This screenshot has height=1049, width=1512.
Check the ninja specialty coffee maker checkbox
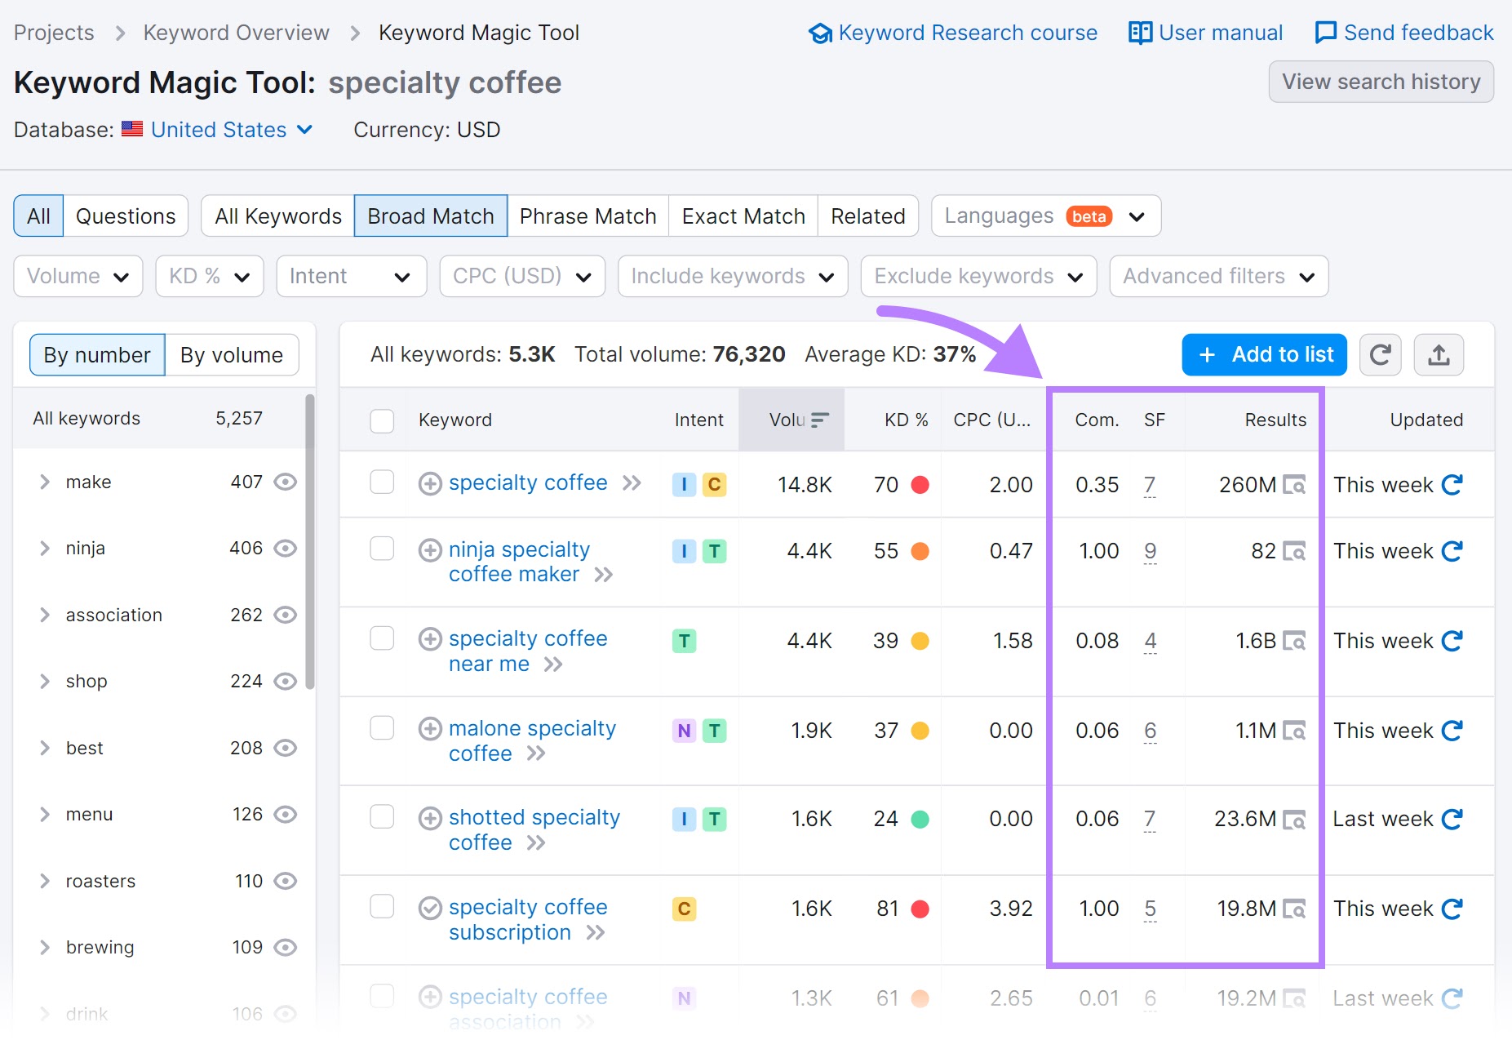click(x=382, y=548)
